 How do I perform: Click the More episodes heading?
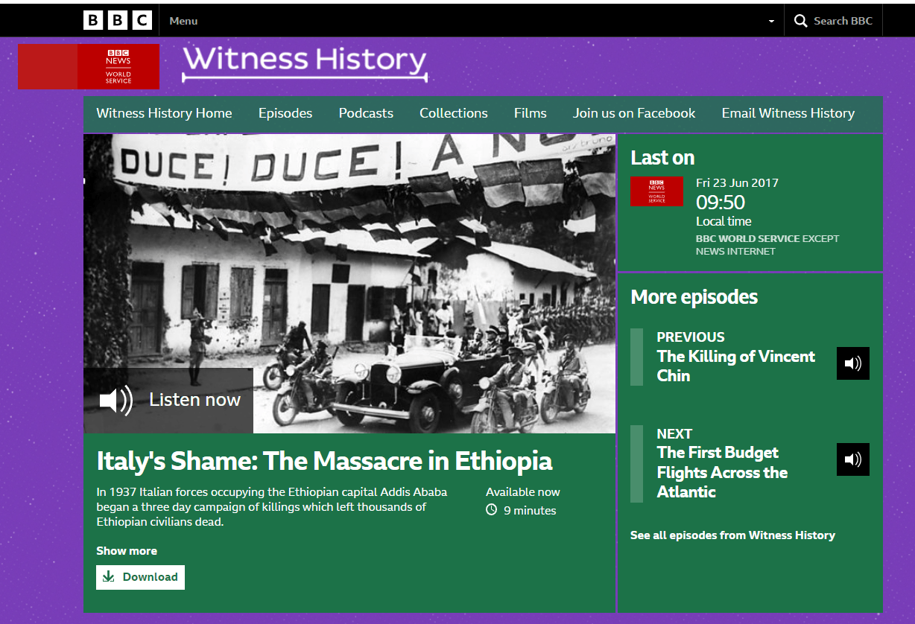[694, 297]
